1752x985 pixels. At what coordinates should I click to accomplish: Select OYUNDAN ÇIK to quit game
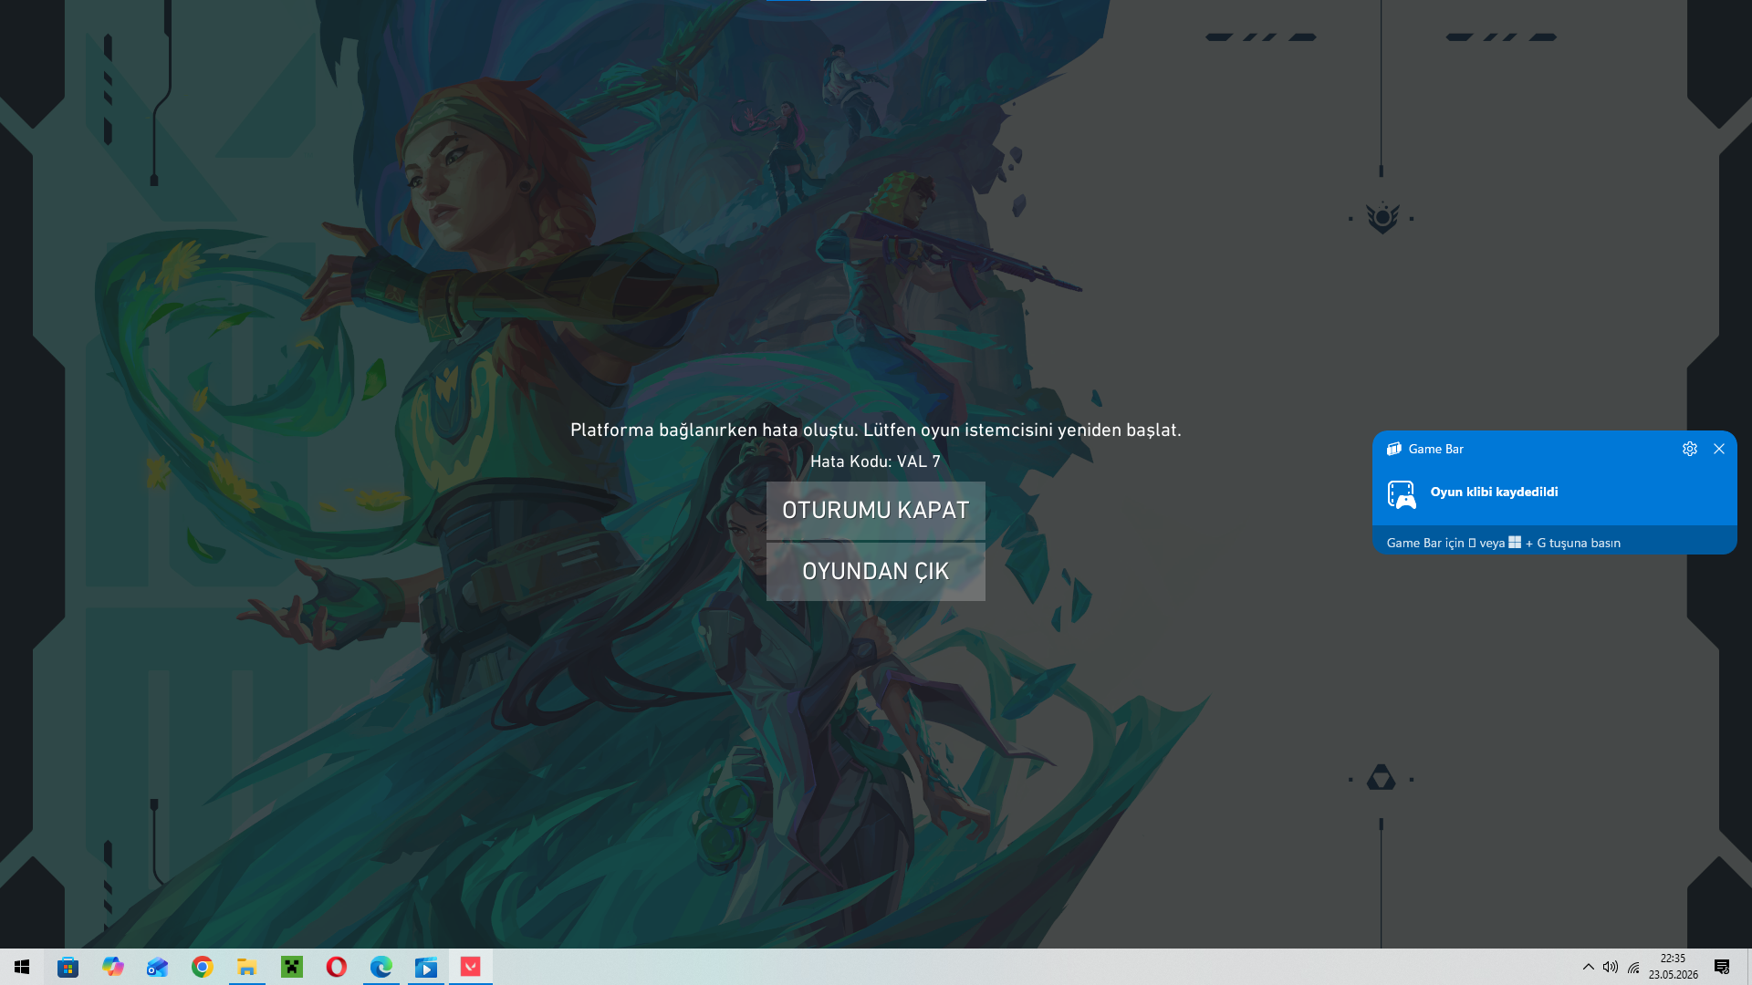coord(876,572)
